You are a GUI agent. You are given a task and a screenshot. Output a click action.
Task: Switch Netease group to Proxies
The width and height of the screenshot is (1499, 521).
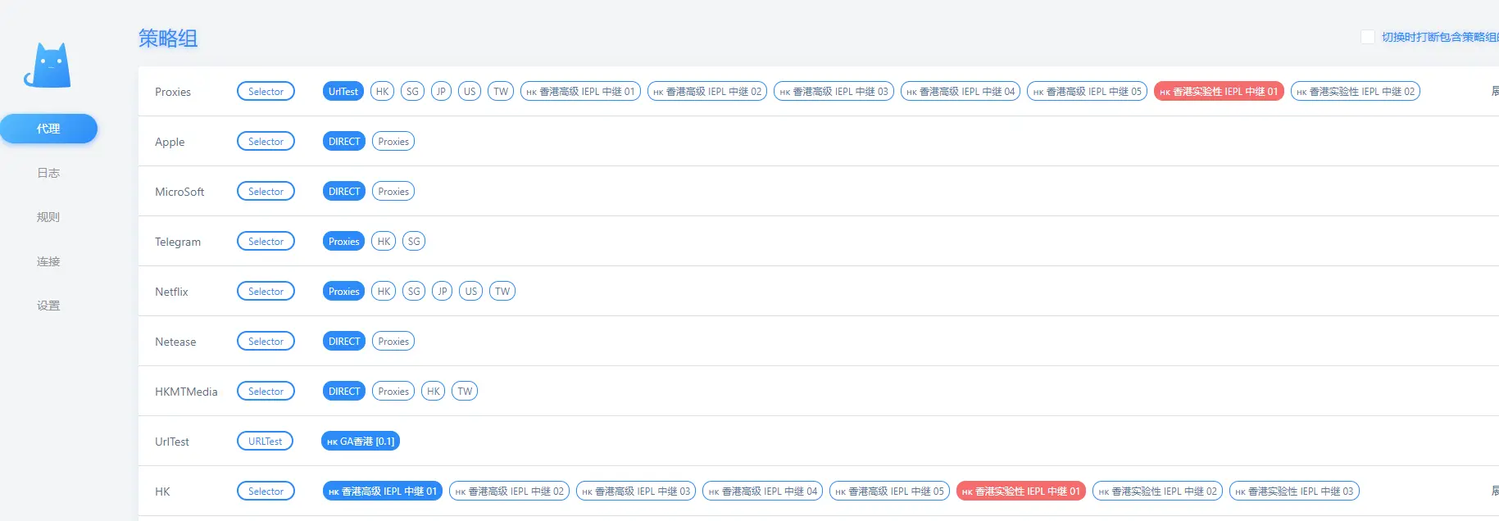click(x=393, y=342)
